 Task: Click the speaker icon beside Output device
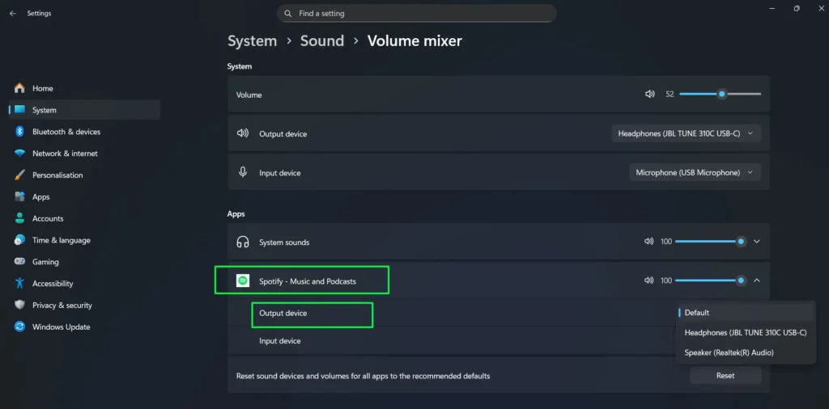pos(243,133)
